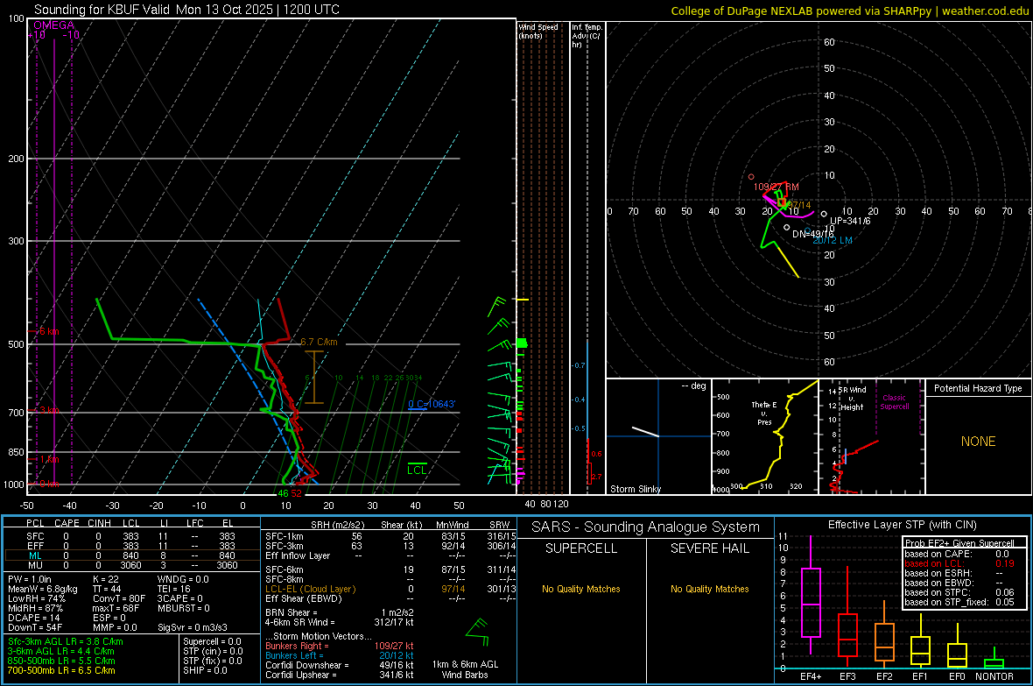Click the Storm Slinky panel label
Image resolution: width=1033 pixels, height=686 pixels.
coord(635,489)
